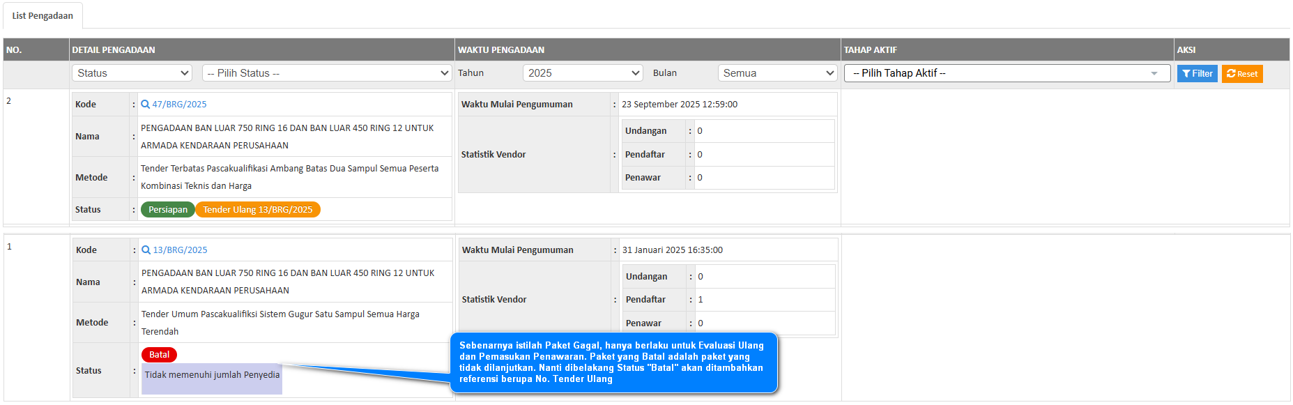This screenshot has height=405, width=1293.
Task: Open the first Status dropdown
Action: [x=132, y=73]
